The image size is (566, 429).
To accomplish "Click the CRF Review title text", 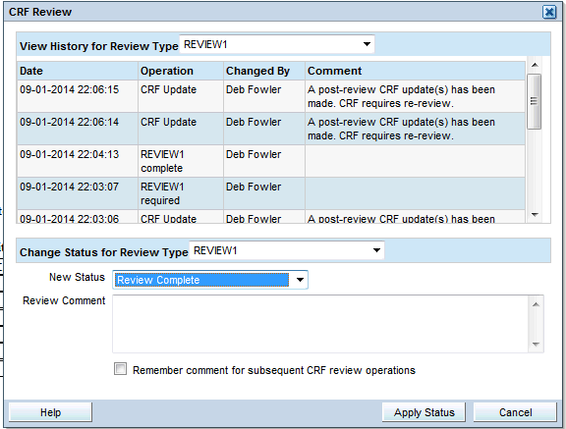I will pos(40,12).
